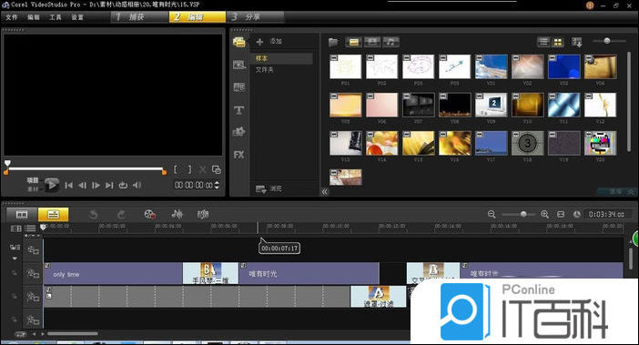This screenshot has height=345, width=639.
Task: Open the Media library panel icon
Action: [239, 42]
